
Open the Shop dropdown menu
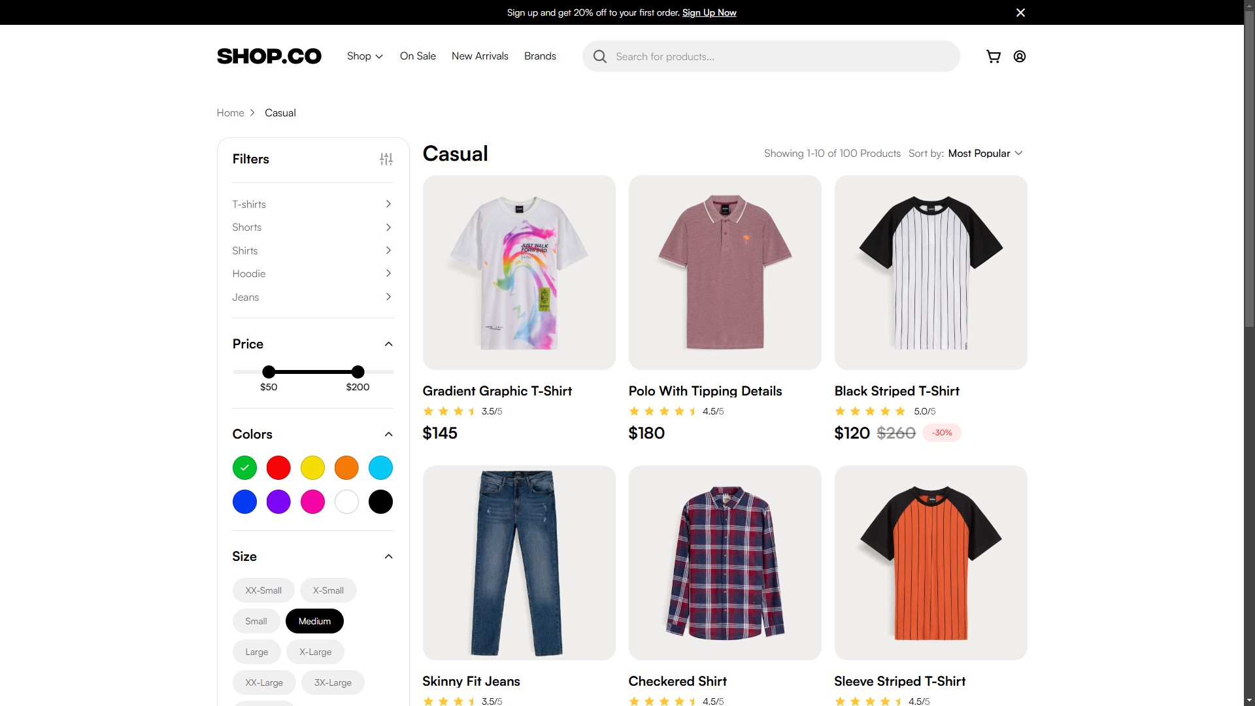pos(365,56)
